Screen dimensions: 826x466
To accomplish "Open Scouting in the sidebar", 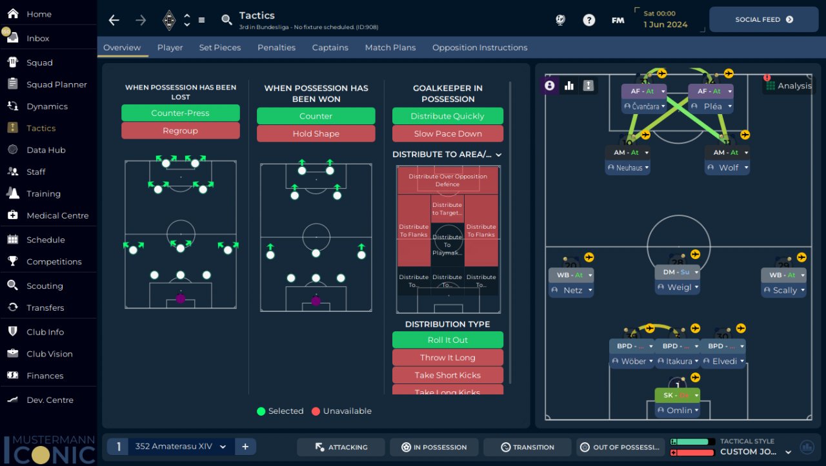I will click(x=45, y=286).
